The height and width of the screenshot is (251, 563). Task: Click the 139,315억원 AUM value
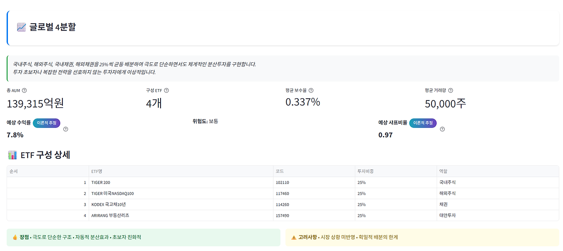tap(36, 104)
